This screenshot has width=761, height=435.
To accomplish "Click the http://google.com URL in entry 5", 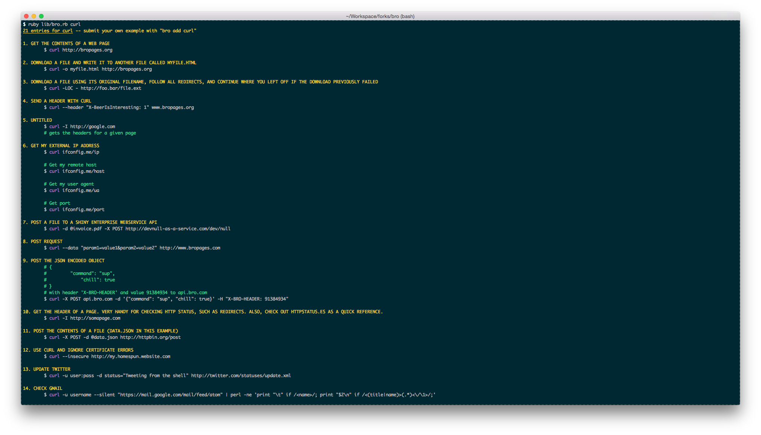I will pyautogui.click(x=92, y=127).
